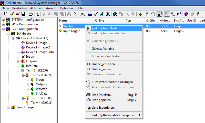Image resolution: width=205 pixels, height=123 pixels.
Task: Select Device 1-Image tree item
Action: point(37,43)
